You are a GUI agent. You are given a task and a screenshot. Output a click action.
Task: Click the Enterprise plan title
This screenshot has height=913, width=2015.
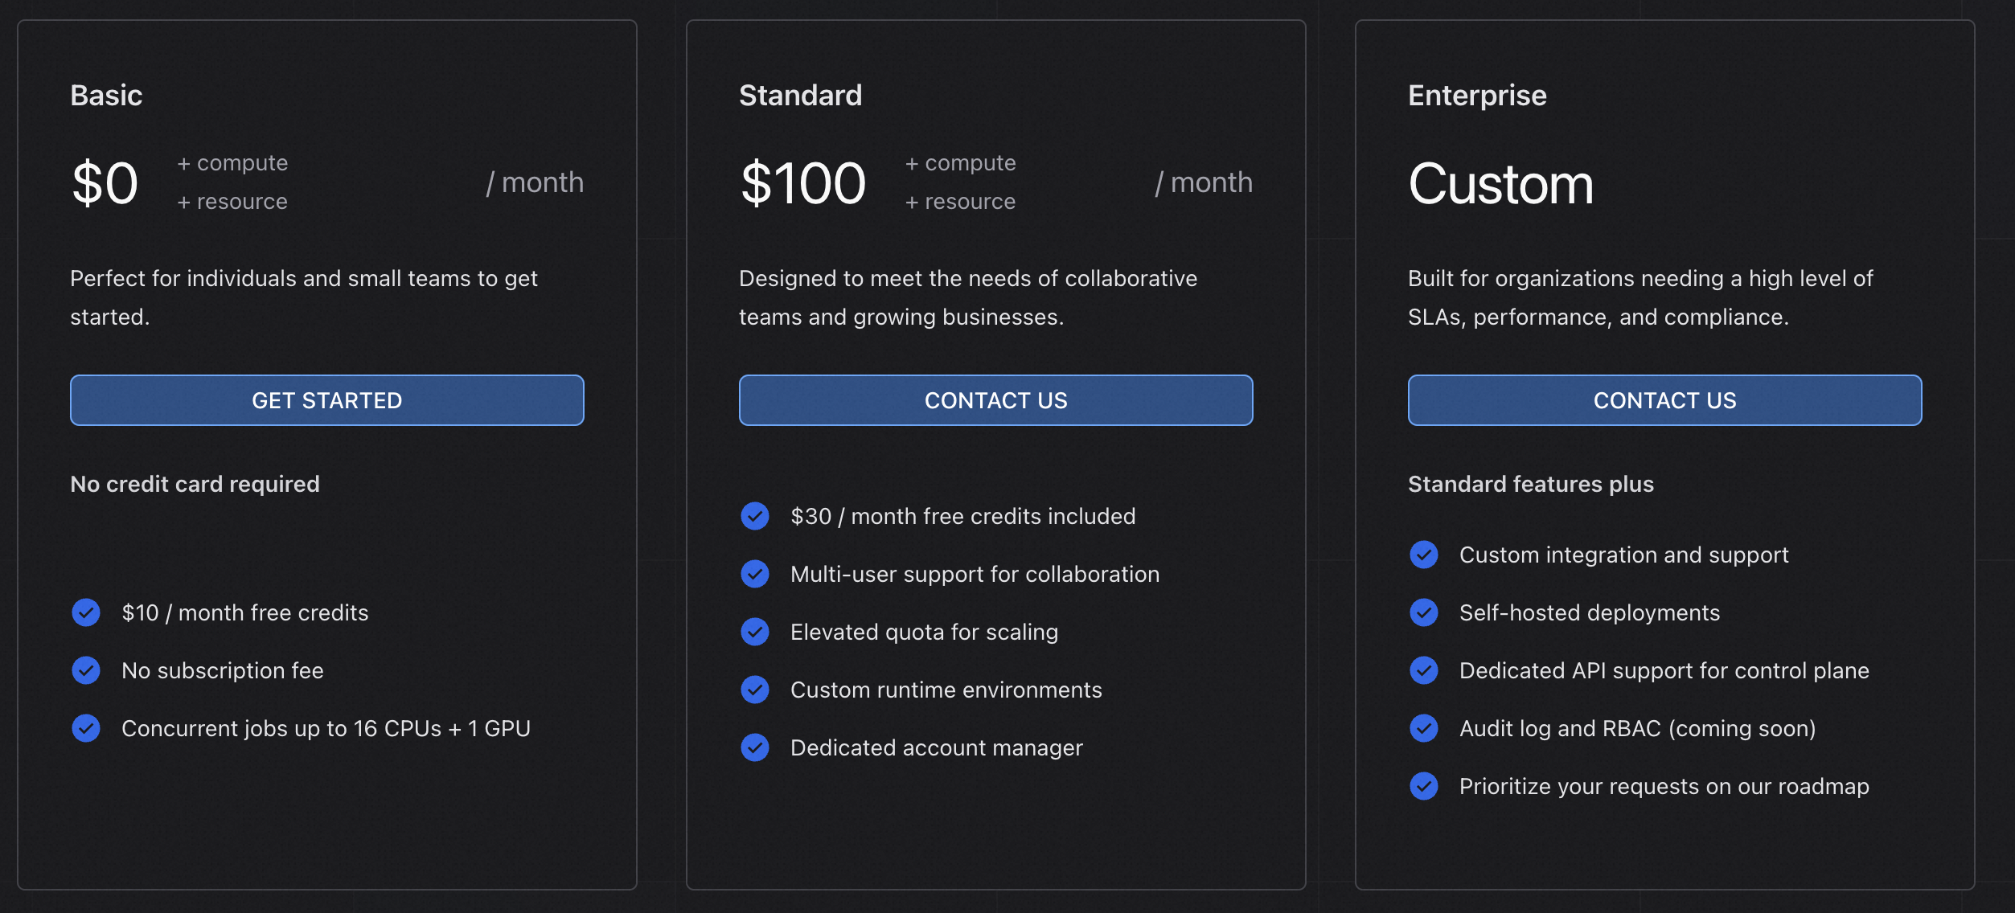tap(1477, 96)
